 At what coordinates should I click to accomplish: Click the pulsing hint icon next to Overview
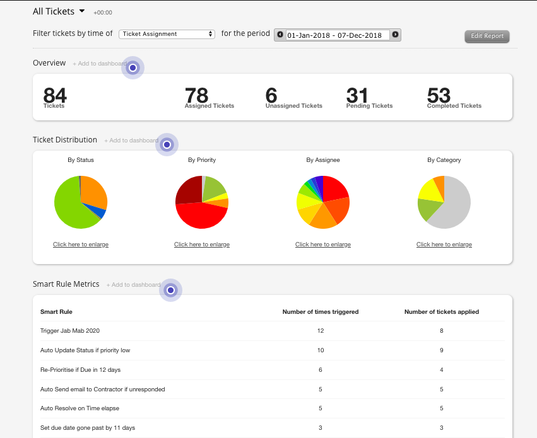[133, 67]
